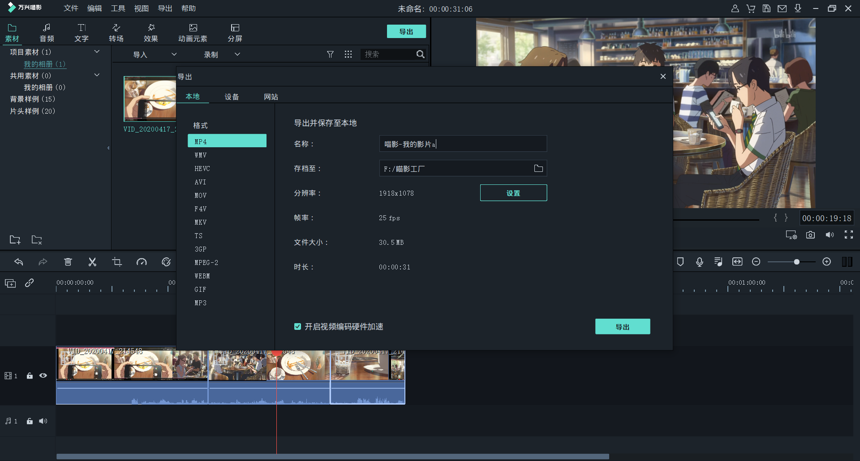The width and height of the screenshot is (860, 461).
Task: Open the speed adjustment gauge icon
Action: 142,262
